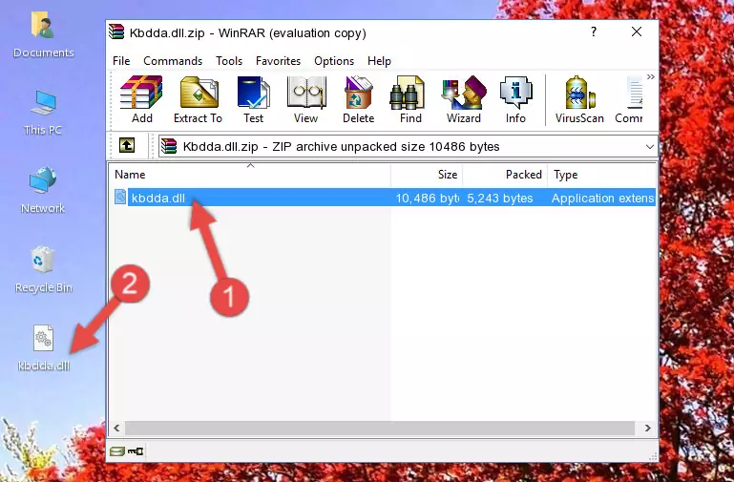Screen dimensions: 734x482
Task: Select the kbdda.dll desktop file
Action: tap(44, 348)
